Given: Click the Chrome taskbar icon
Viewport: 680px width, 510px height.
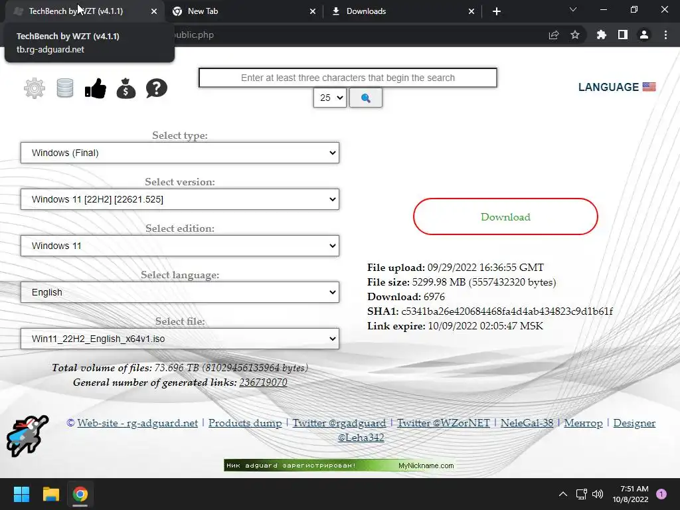Looking at the screenshot, I should pyautogui.click(x=80, y=494).
